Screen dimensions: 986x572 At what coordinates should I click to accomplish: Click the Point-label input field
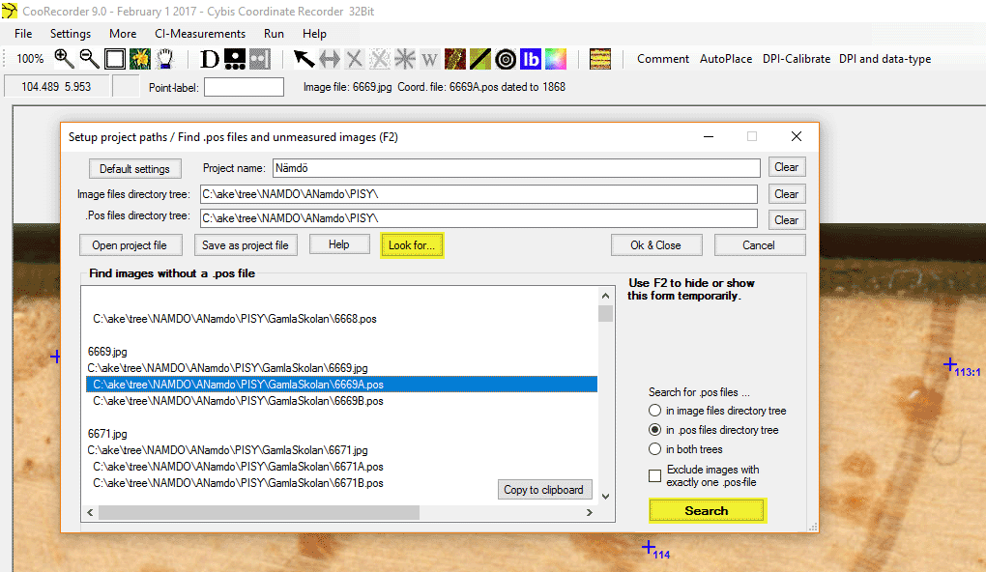click(244, 87)
